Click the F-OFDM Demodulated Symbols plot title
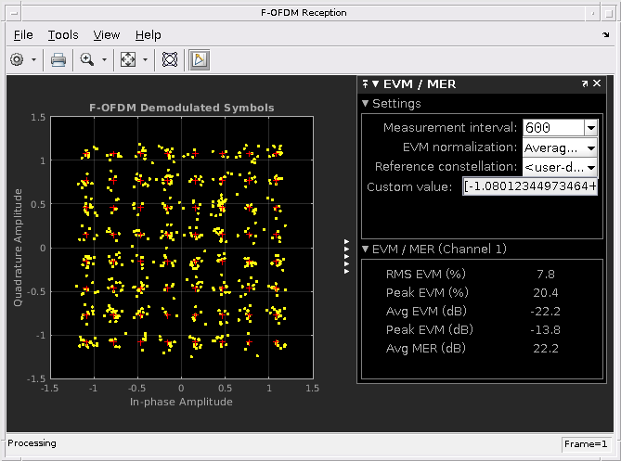Viewport: 621px width, 461px height. (181, 108)
